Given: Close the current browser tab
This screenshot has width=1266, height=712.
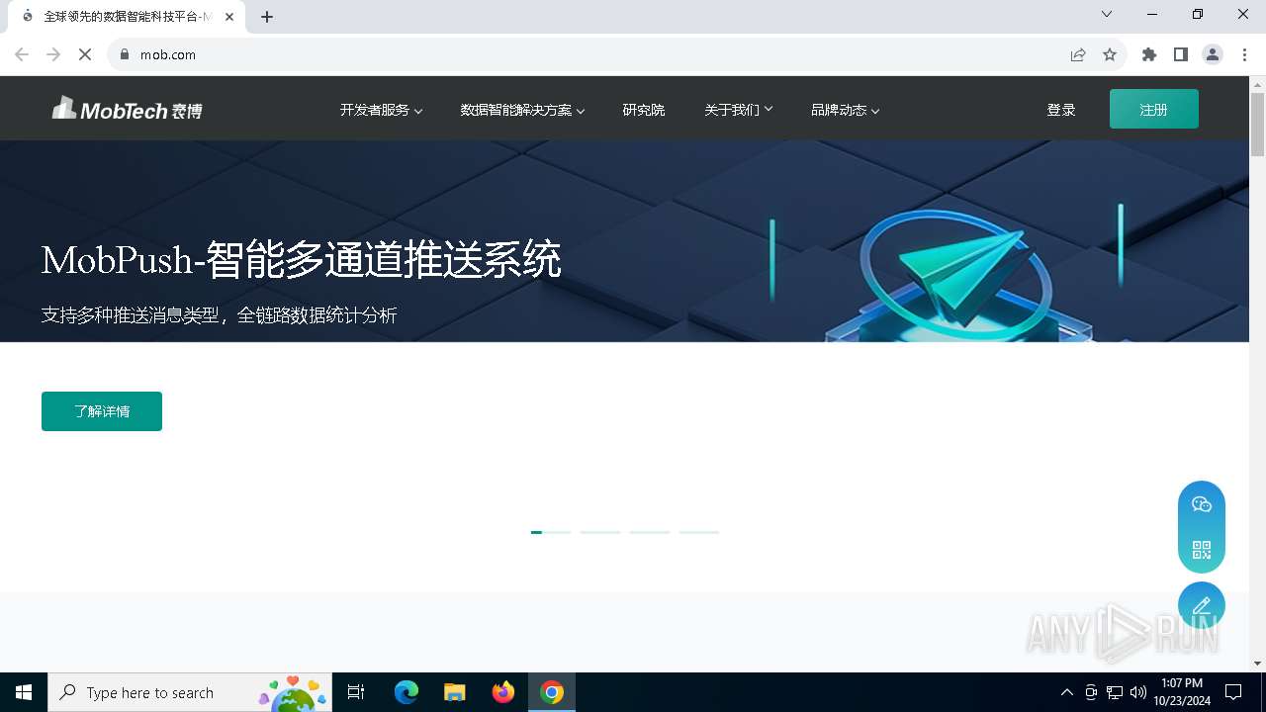Looking at the screenshot, I should coord(229,17).
